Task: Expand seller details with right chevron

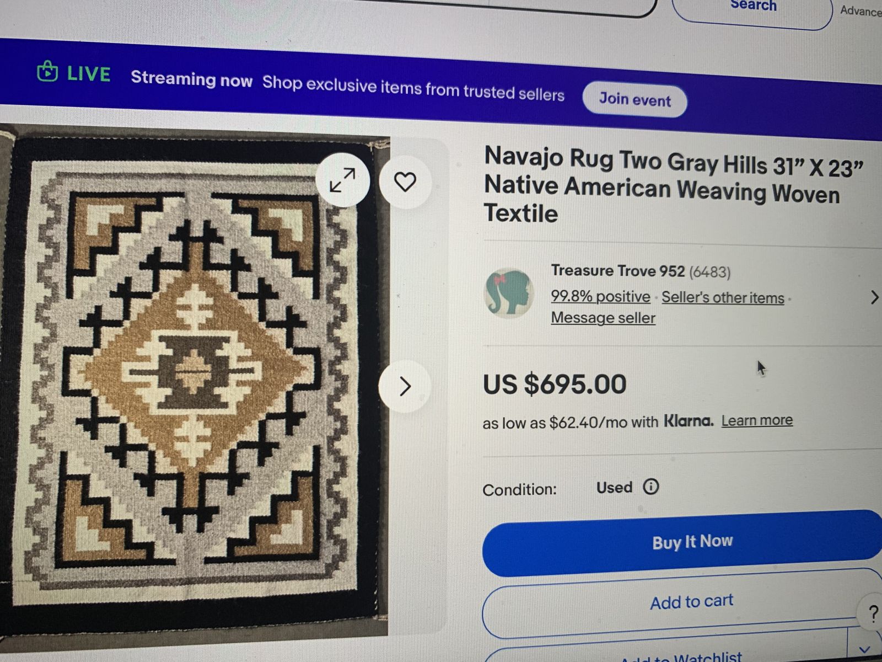Action: [x=874, y=298]
